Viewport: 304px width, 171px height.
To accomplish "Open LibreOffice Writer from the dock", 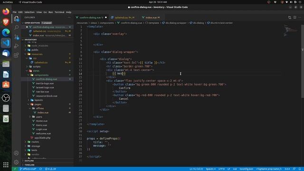I will (x=6, y=74).
